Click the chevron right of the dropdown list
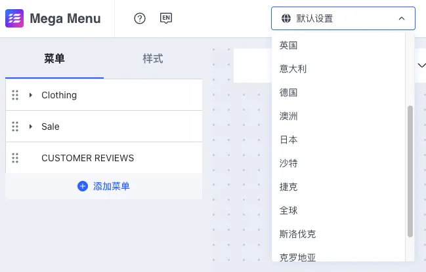The width and height of the screenshot is (426, 272). click(x=421, y=65)
